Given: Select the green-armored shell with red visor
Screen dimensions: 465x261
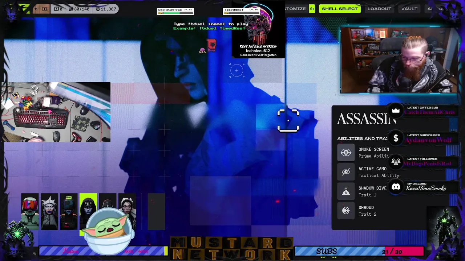Looking at the screenshot, I should click(x=30, y=212).
